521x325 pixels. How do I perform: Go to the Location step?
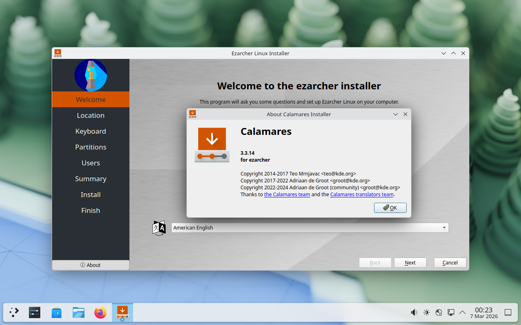point(91,115)
